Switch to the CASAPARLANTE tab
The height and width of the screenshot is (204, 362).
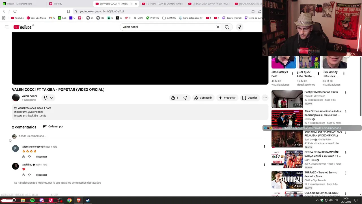248,4
